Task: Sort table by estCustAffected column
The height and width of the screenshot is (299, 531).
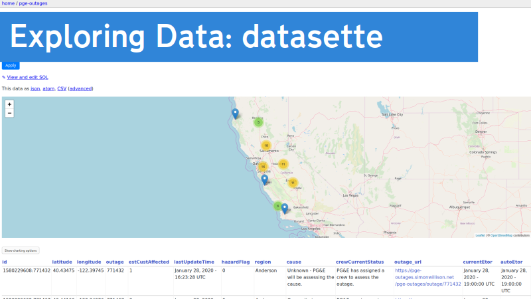Action: 149,262
